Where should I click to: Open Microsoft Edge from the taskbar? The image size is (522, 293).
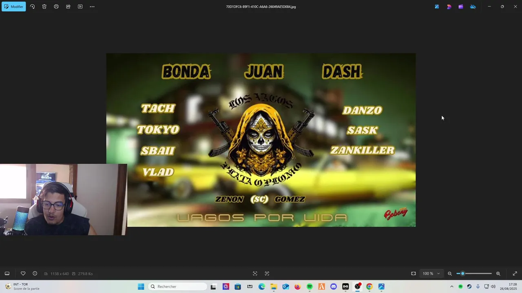pyautogui.click(x=261, y=286)
